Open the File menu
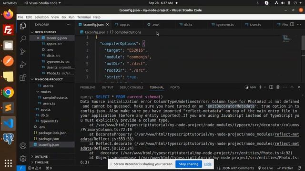 [x=20, y=17]
